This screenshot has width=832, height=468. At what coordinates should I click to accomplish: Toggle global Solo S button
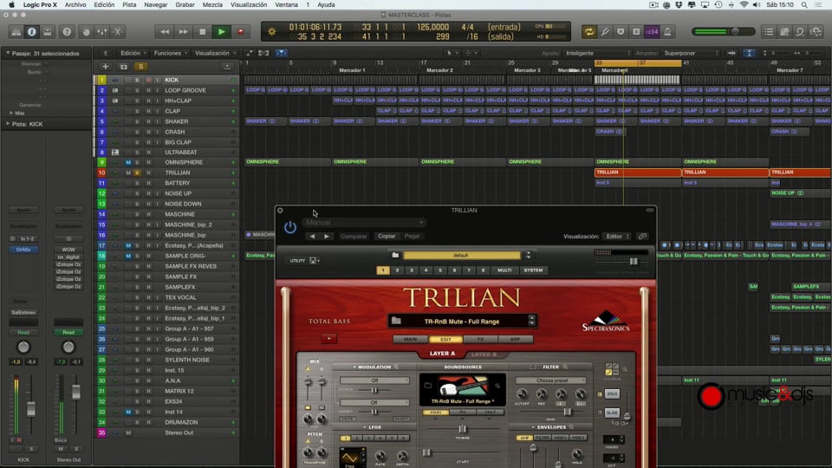tap(140, 67)
